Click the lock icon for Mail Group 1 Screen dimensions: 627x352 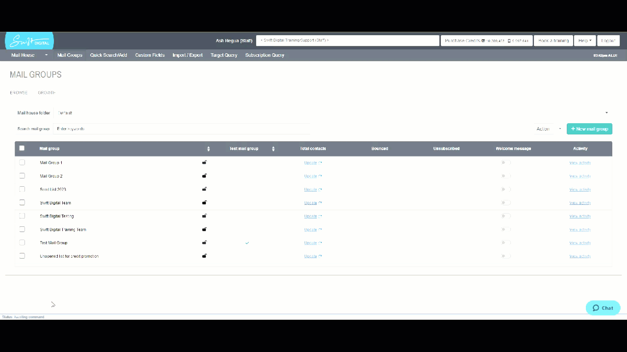[x=204, y=162]
